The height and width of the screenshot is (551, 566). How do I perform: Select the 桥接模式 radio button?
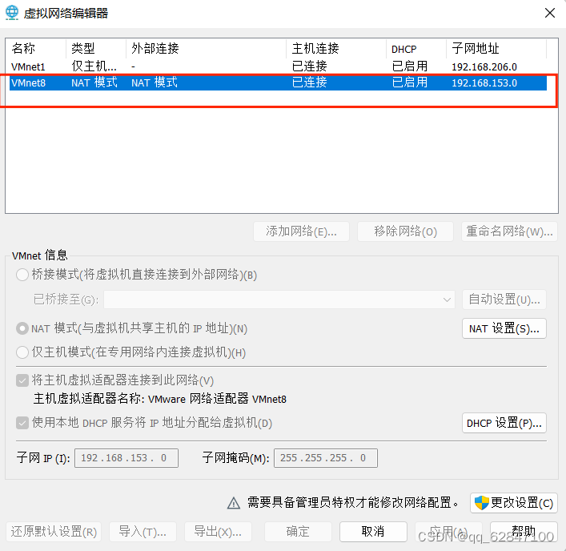tap(22, 275)
